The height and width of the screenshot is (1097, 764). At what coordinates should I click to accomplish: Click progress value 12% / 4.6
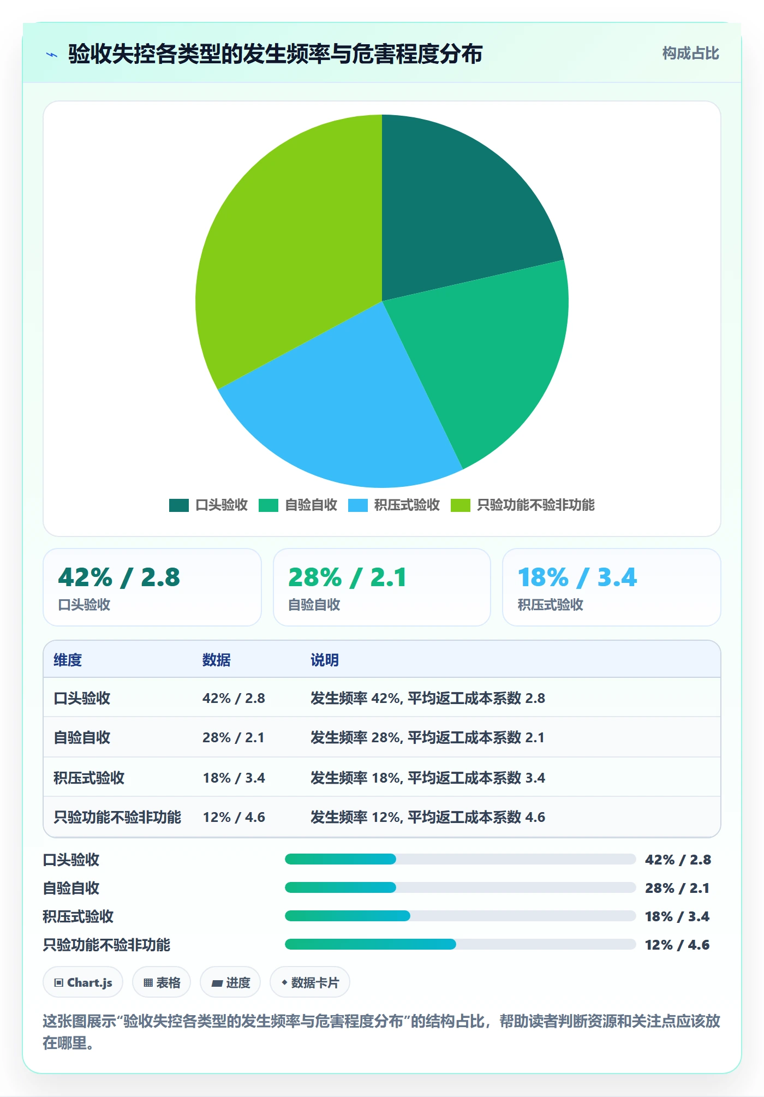pyautogui.click(x=677, y=945)
